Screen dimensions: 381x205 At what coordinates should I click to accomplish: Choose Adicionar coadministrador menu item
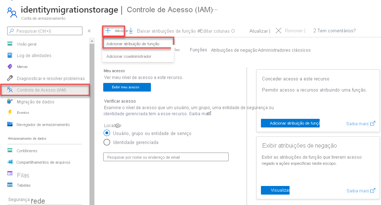tap(129, 56)
